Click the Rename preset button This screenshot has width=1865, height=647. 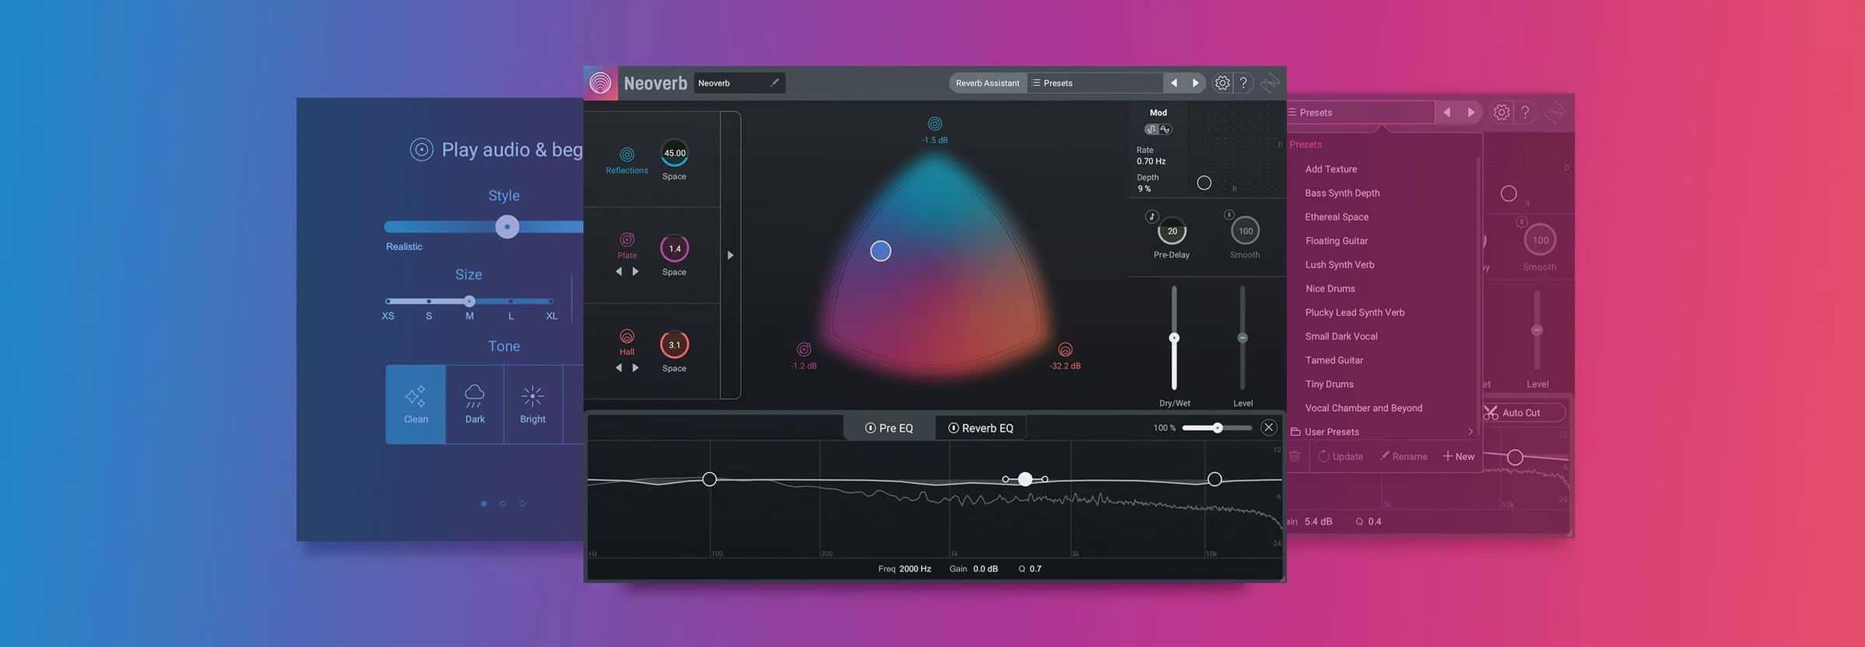[x=1403, y=457]
